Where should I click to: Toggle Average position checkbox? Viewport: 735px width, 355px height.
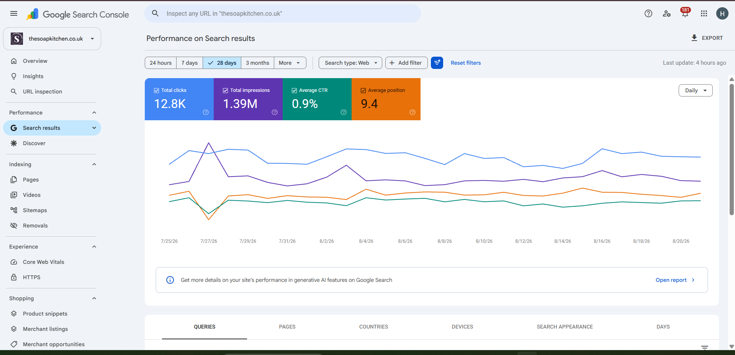pos(363,90)
